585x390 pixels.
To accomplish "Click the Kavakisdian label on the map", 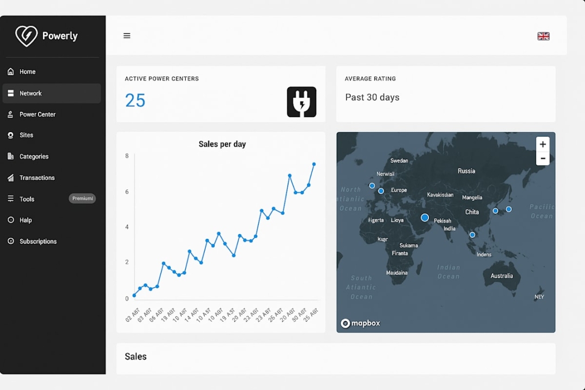I will point(440,195).
